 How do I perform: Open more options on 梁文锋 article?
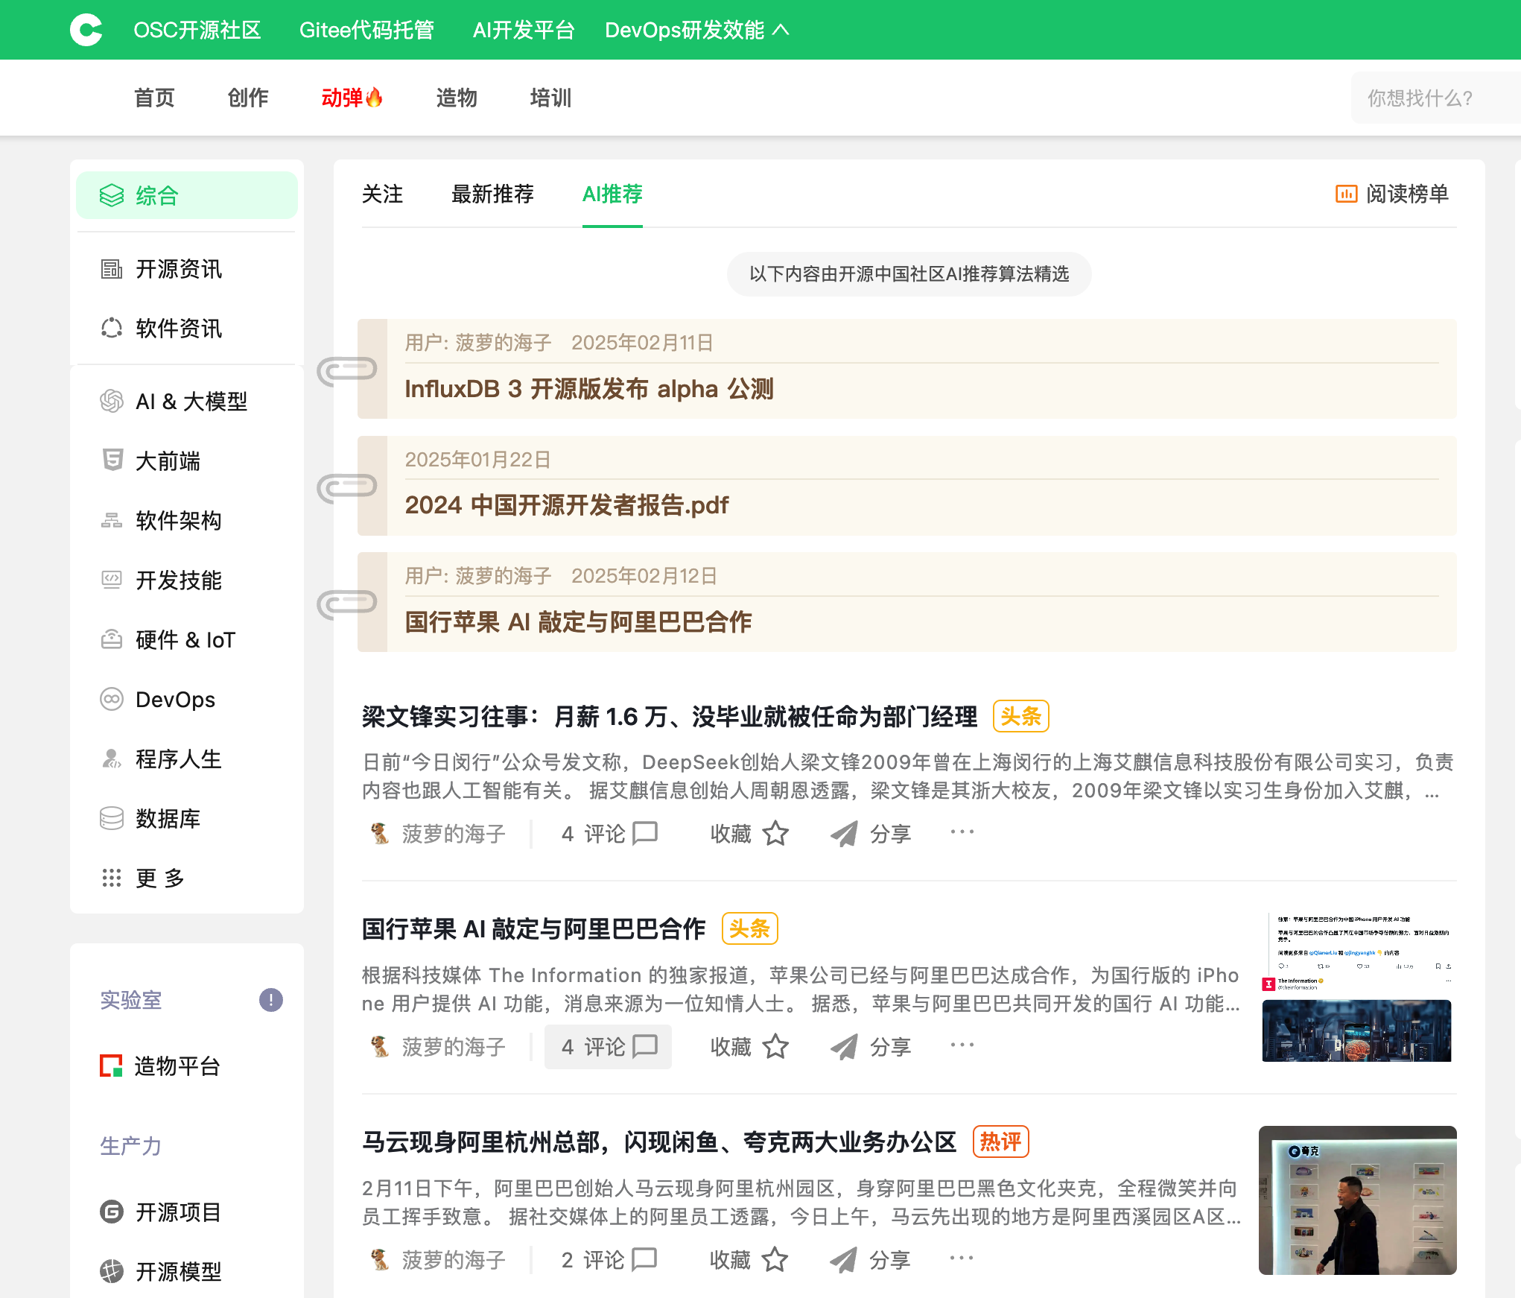(962, 832)
